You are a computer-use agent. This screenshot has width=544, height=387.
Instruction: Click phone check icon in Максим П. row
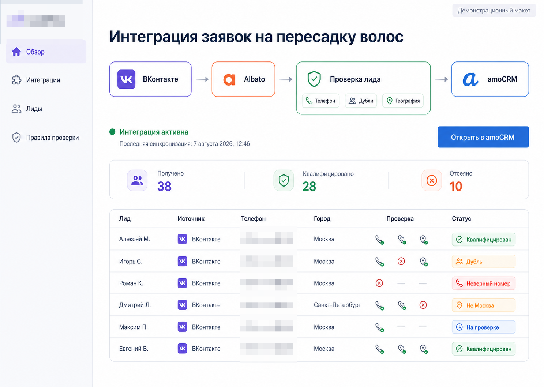[x=380, y=327]
